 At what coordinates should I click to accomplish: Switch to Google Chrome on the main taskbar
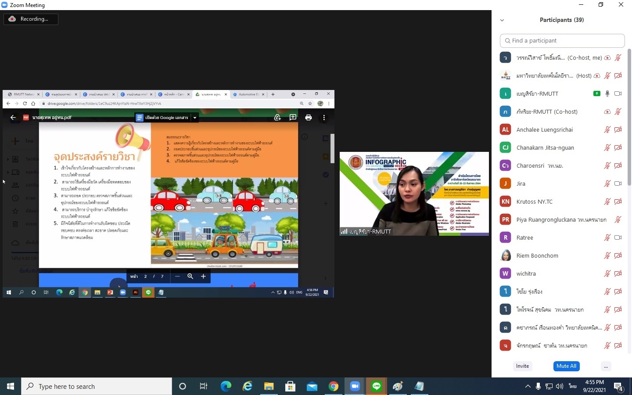click(334, 386)
